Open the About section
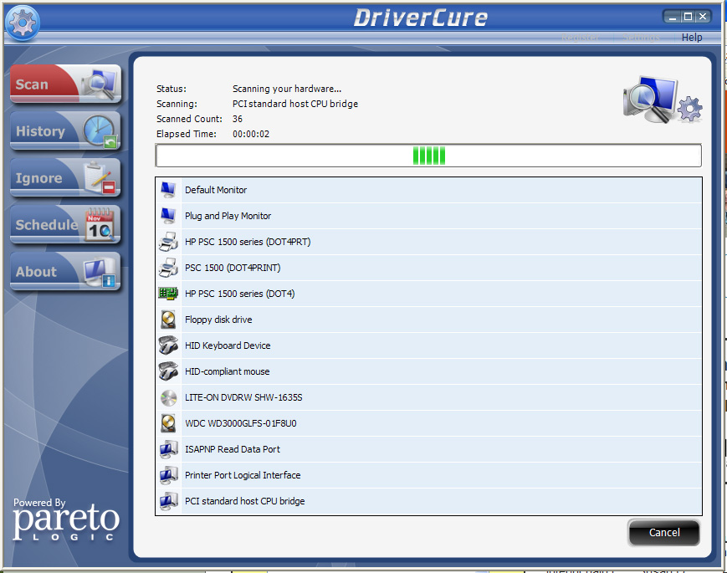 coord(65,271)
